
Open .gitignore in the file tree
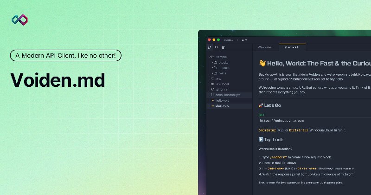click(x=222, y=90)
